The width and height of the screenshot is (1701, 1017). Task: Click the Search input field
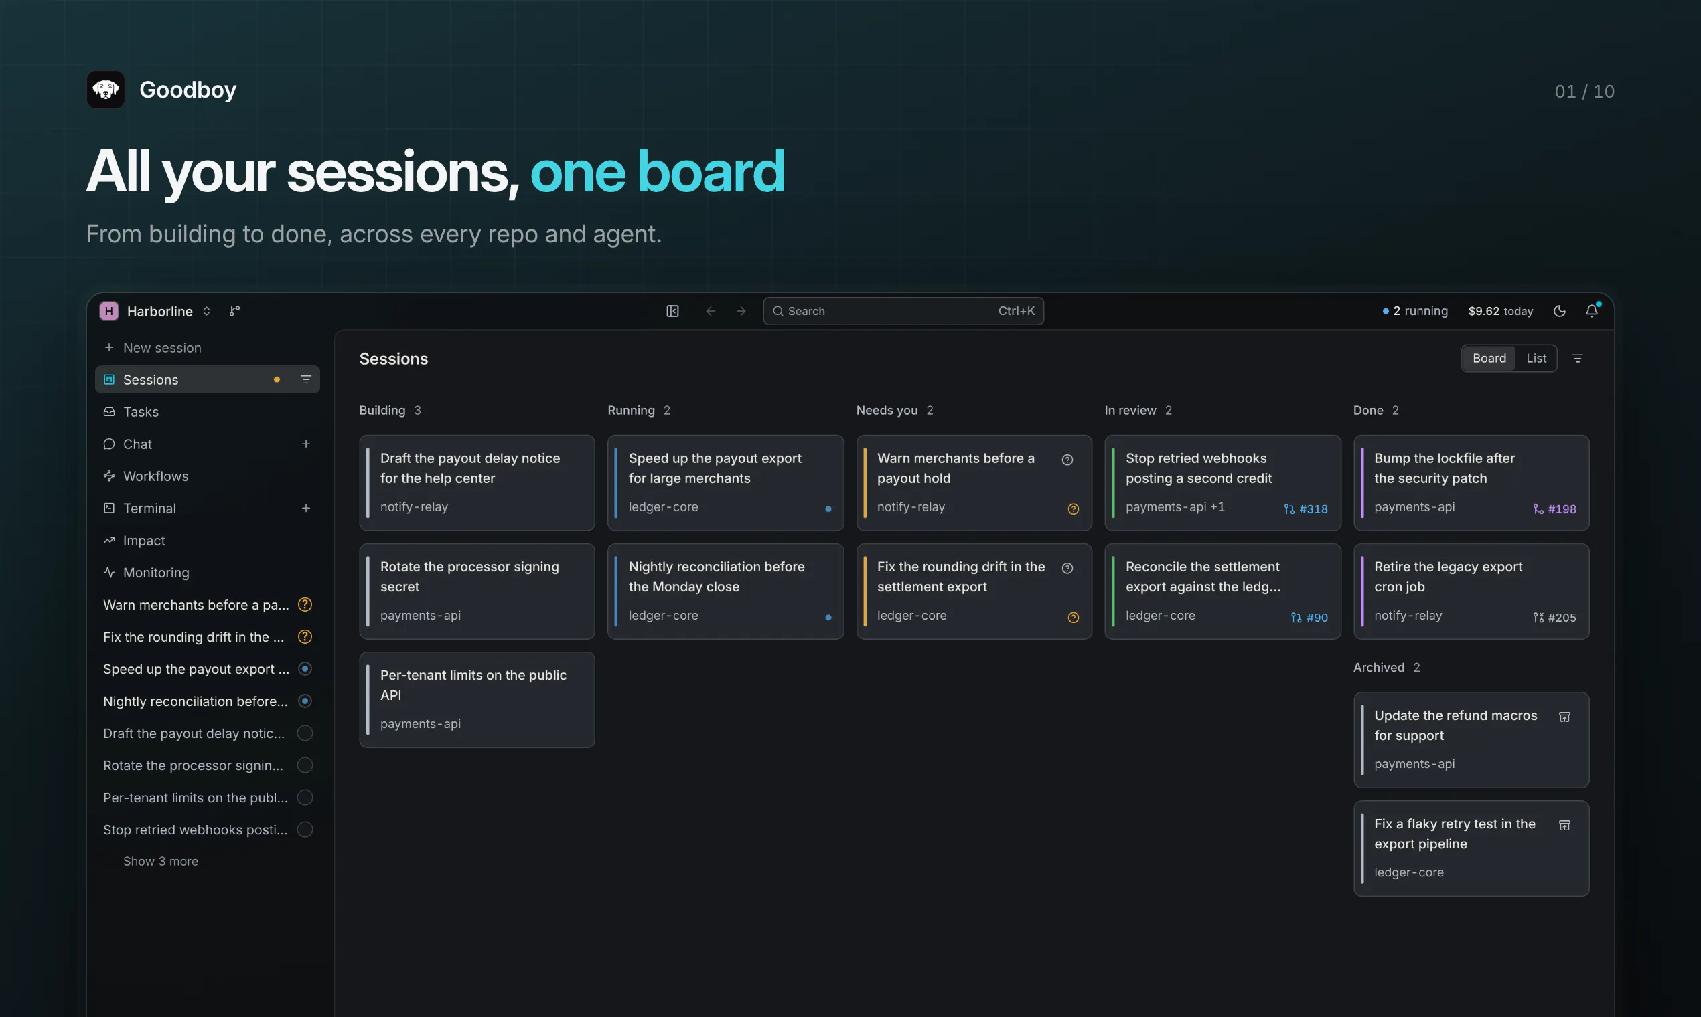pyautogui.click(x=903, y=311)
